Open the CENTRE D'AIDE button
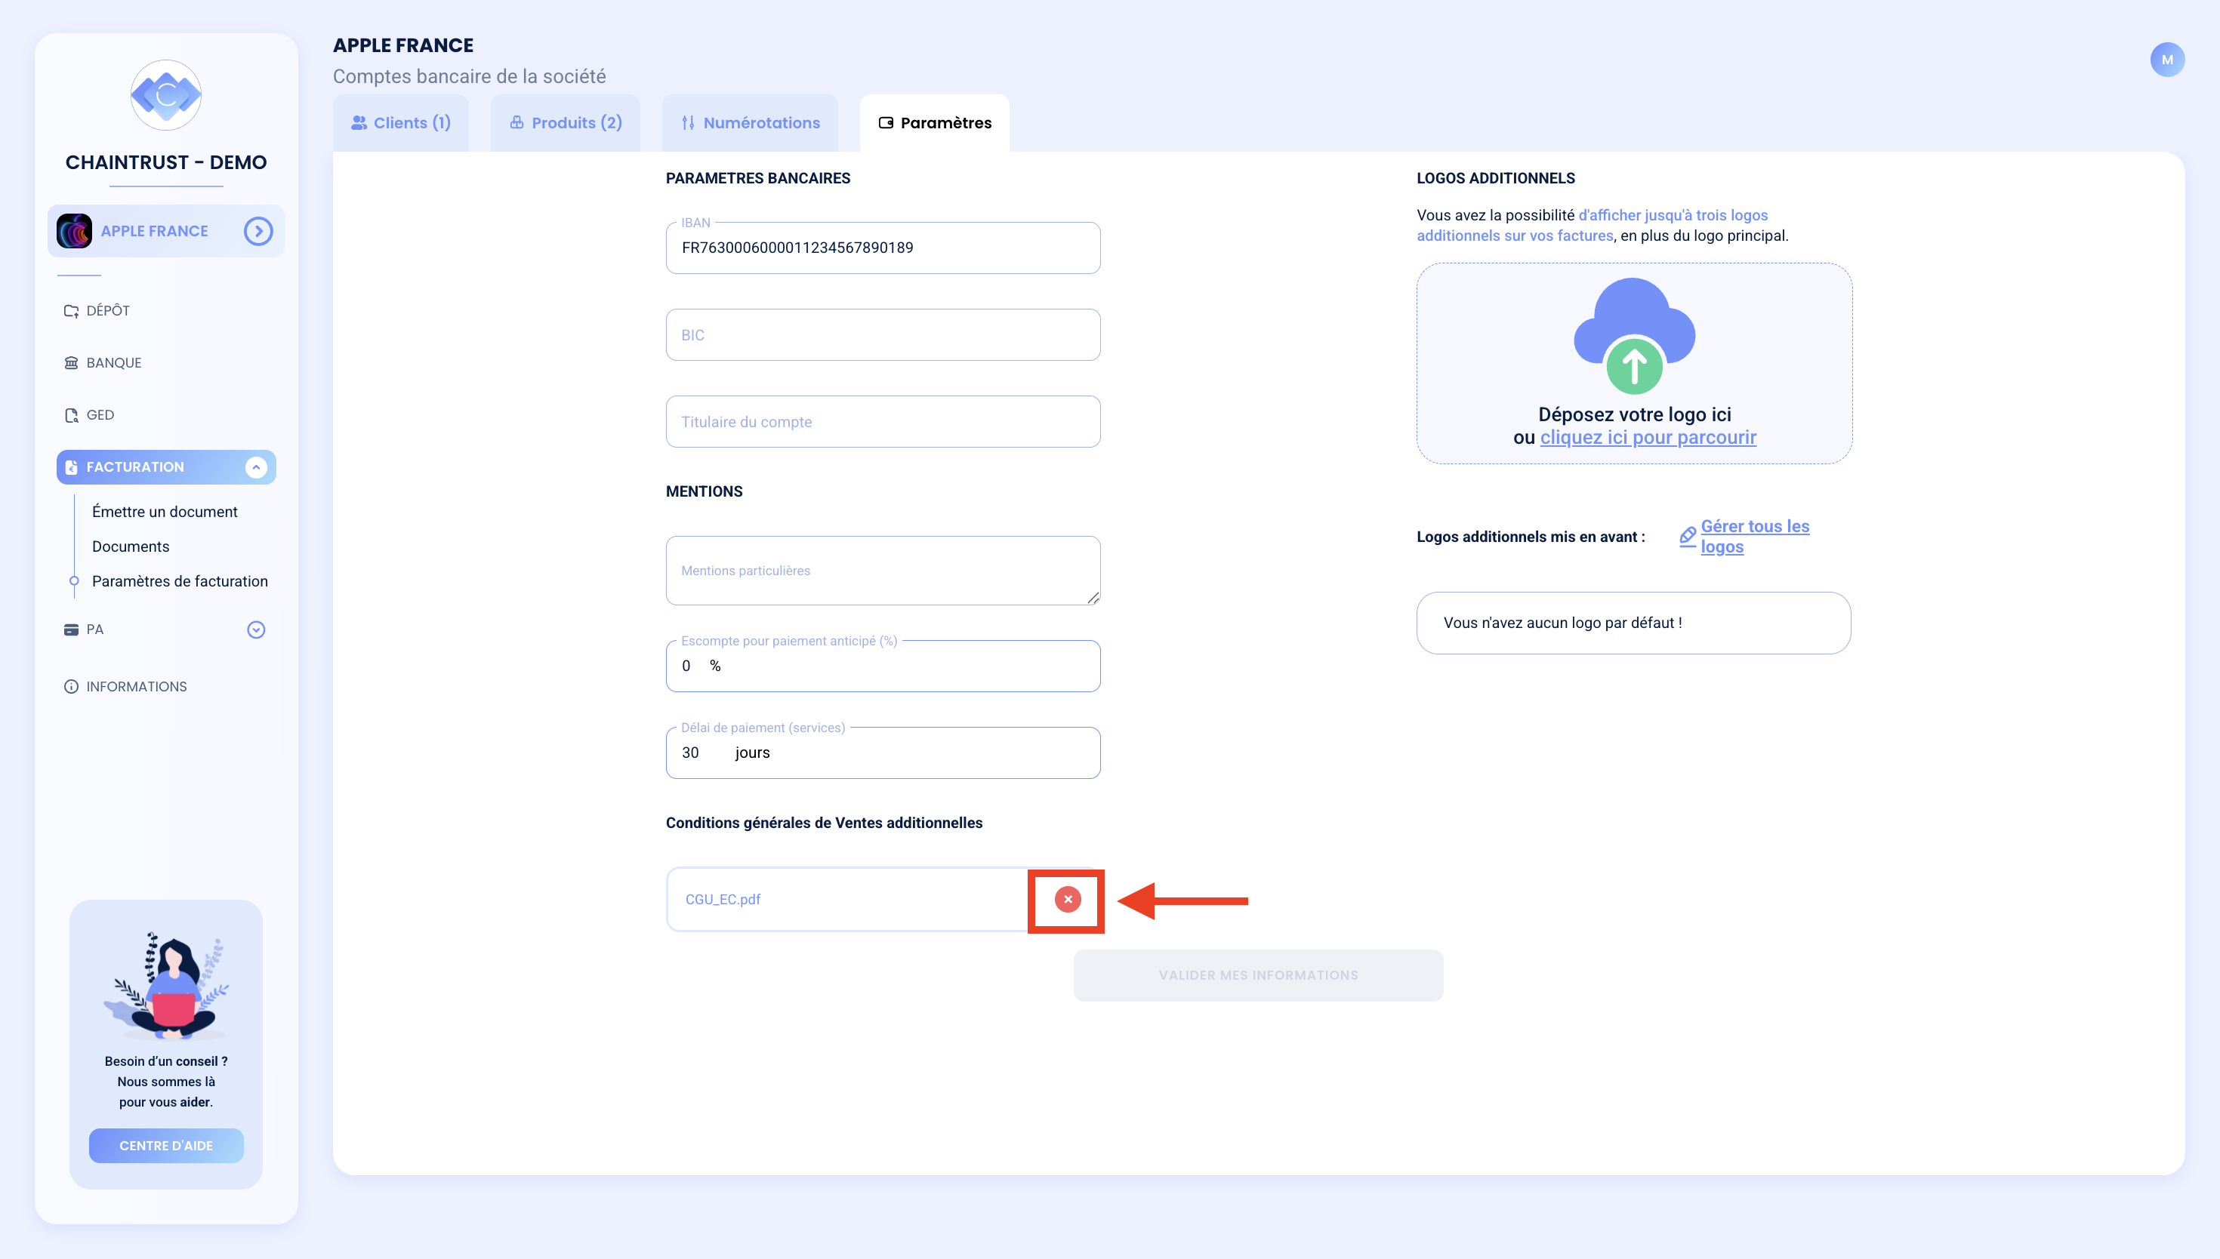 [166, 1146]
